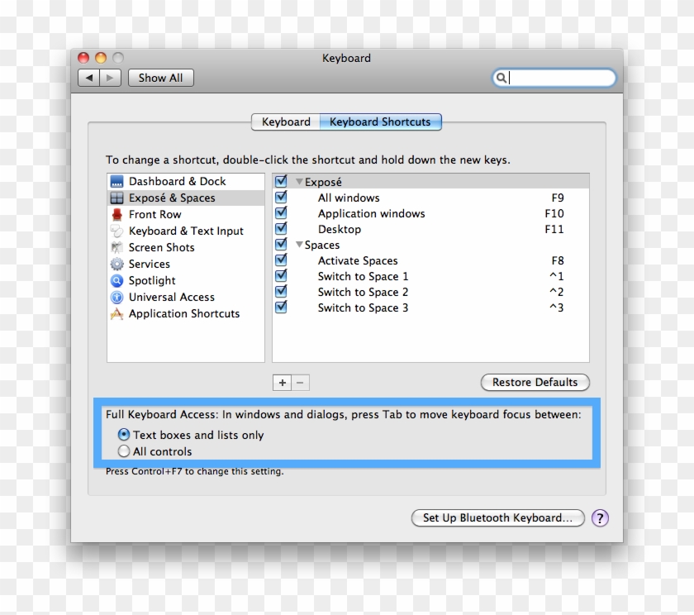
Task: Select the Exposé & Spaces category
Action: pyautogui.click(x=165, y=198)
